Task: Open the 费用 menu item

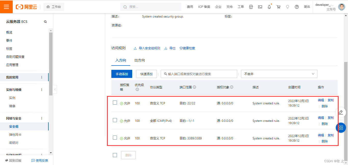Action: pyautogui.click(x=190, y=7)
